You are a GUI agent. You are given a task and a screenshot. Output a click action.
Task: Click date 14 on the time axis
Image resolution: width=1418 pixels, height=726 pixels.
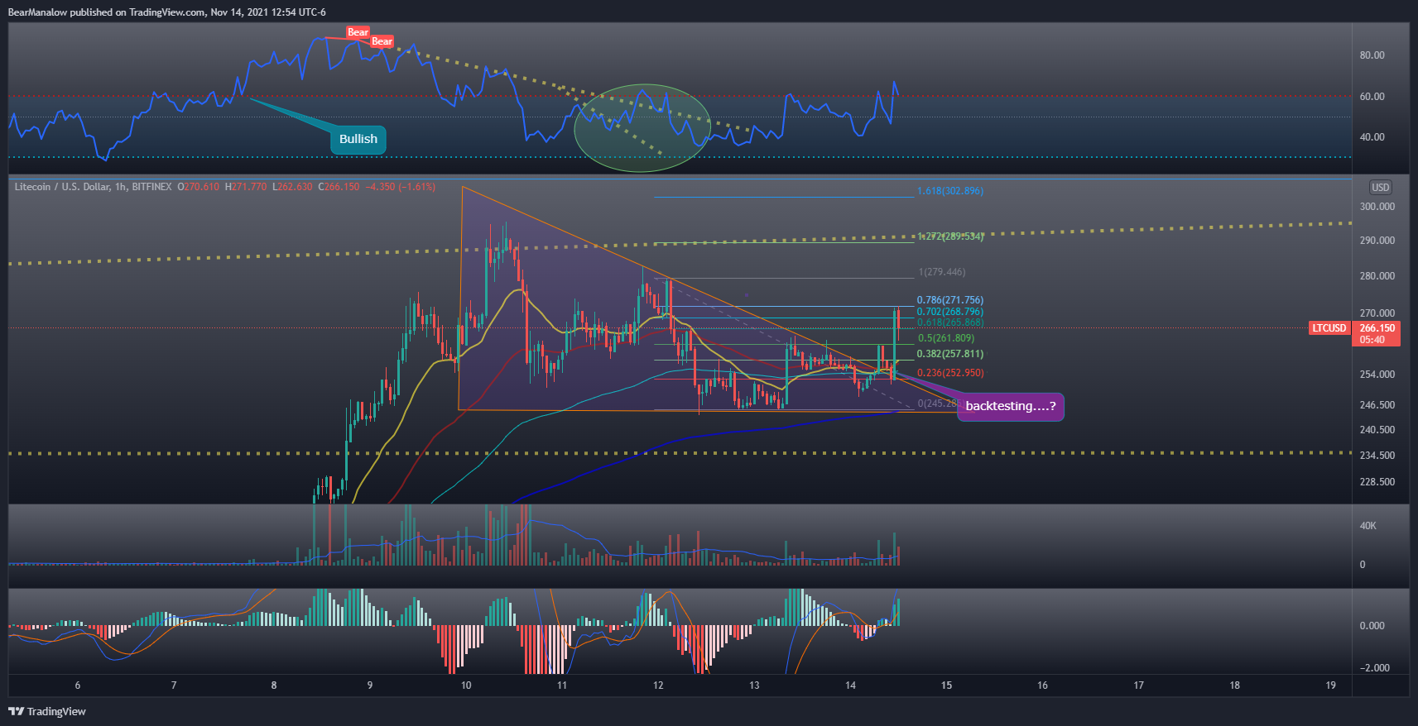point(850,685)
